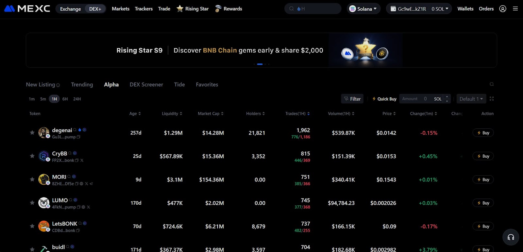Screen dimensions: 523x252
Task: Focus the Quick Buy Amount field
Action: click(422, 99)
